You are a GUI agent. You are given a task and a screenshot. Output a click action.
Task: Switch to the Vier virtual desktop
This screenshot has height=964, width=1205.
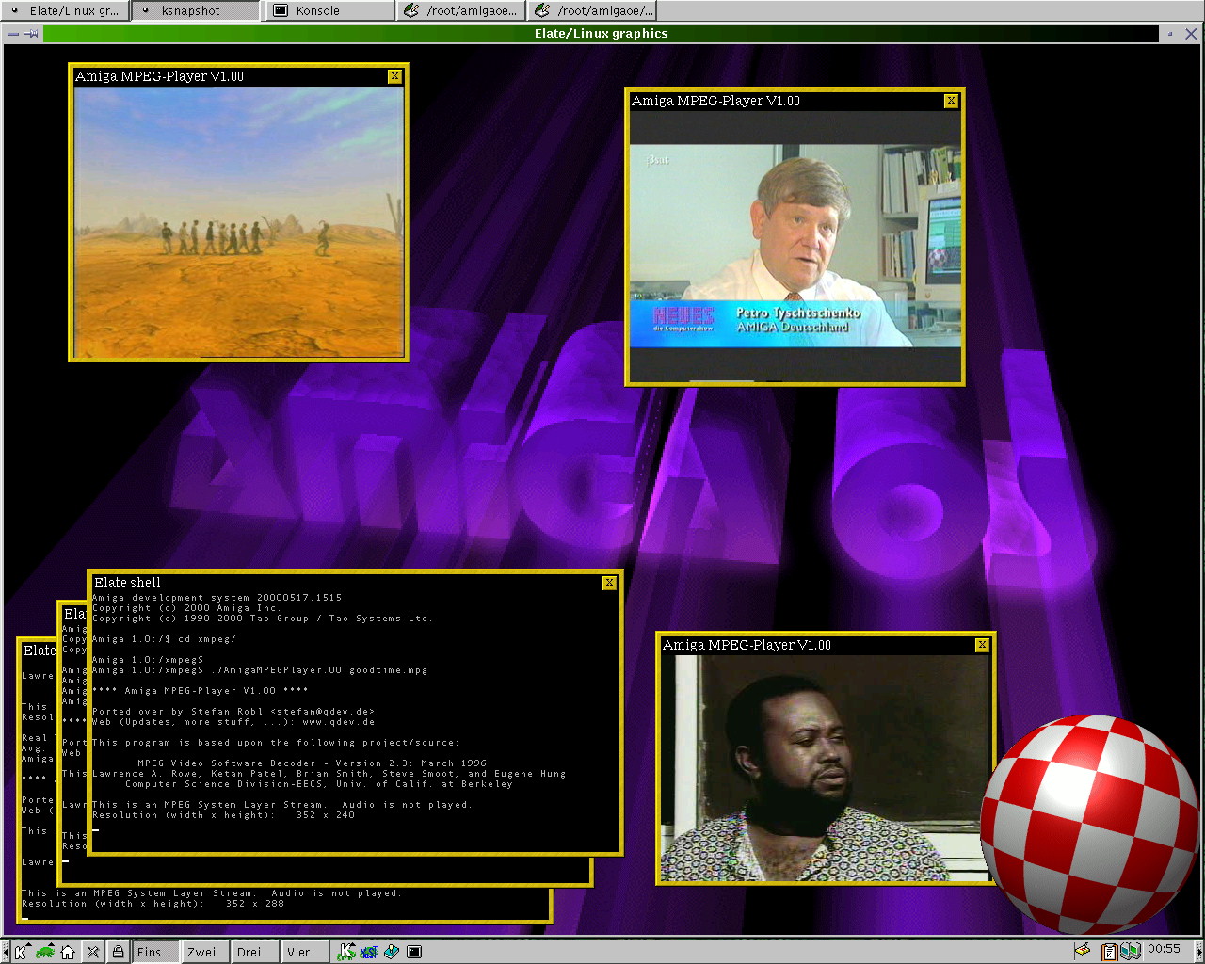[306, 952]
